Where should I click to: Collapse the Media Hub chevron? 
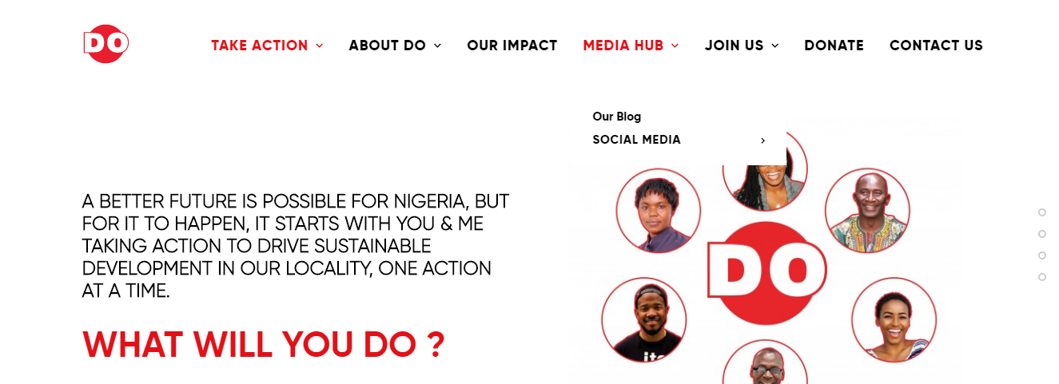(x=675, y=46)
